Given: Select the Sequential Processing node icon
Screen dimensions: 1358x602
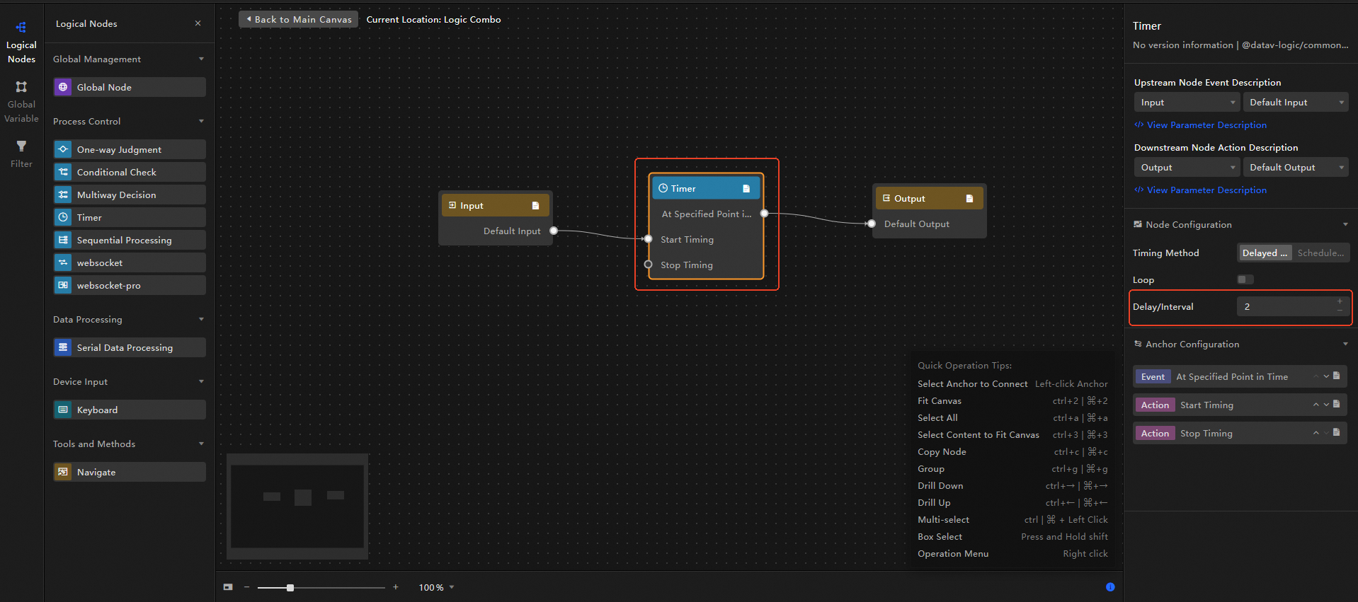Looking at the screenshot, I should (63, 240).
